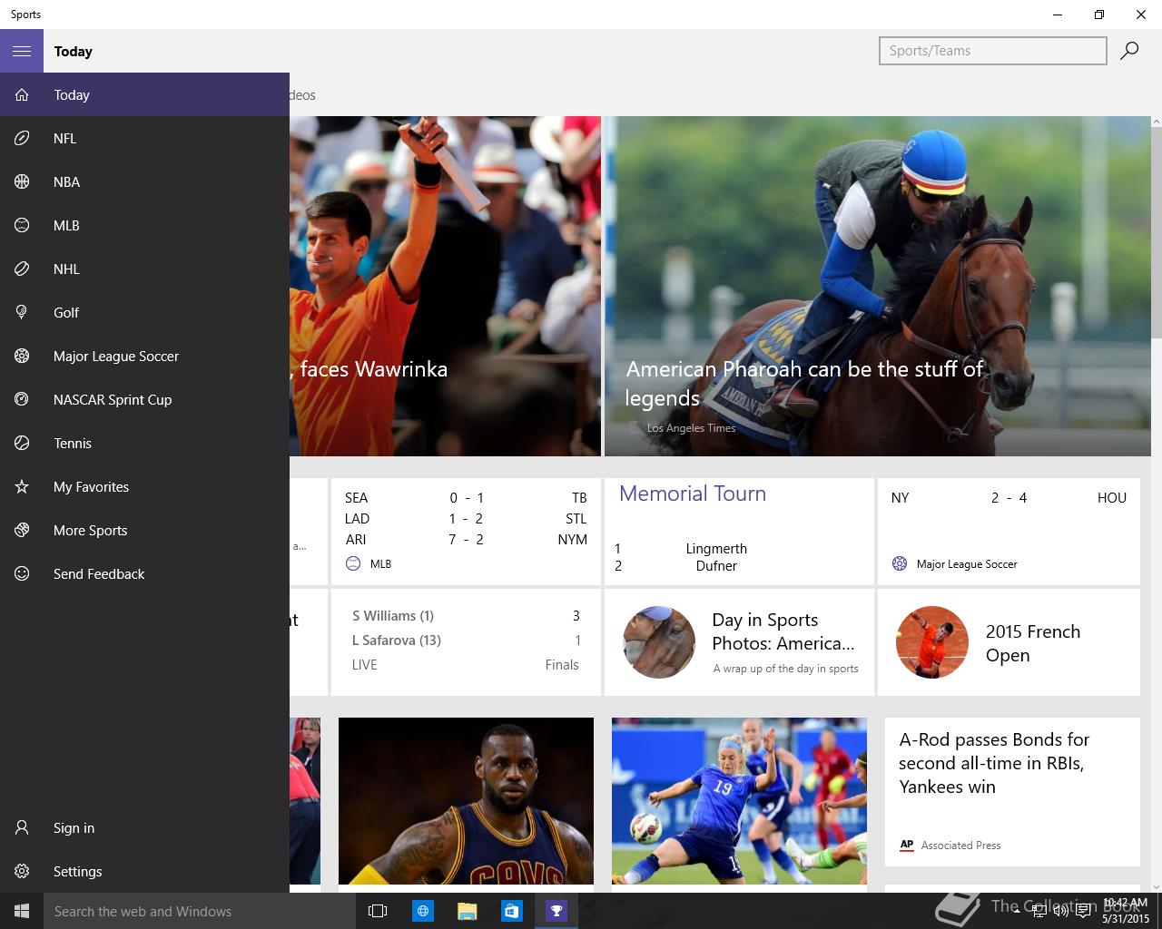1162x929 pixels.
Task: Click the system clock in the tray
Action: point(1126,911)
